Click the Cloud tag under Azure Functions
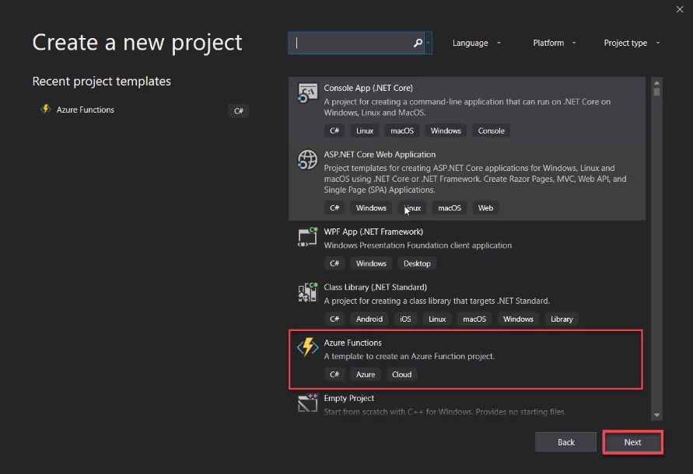This screenshot has height=474, width=693. pos(401,375)
